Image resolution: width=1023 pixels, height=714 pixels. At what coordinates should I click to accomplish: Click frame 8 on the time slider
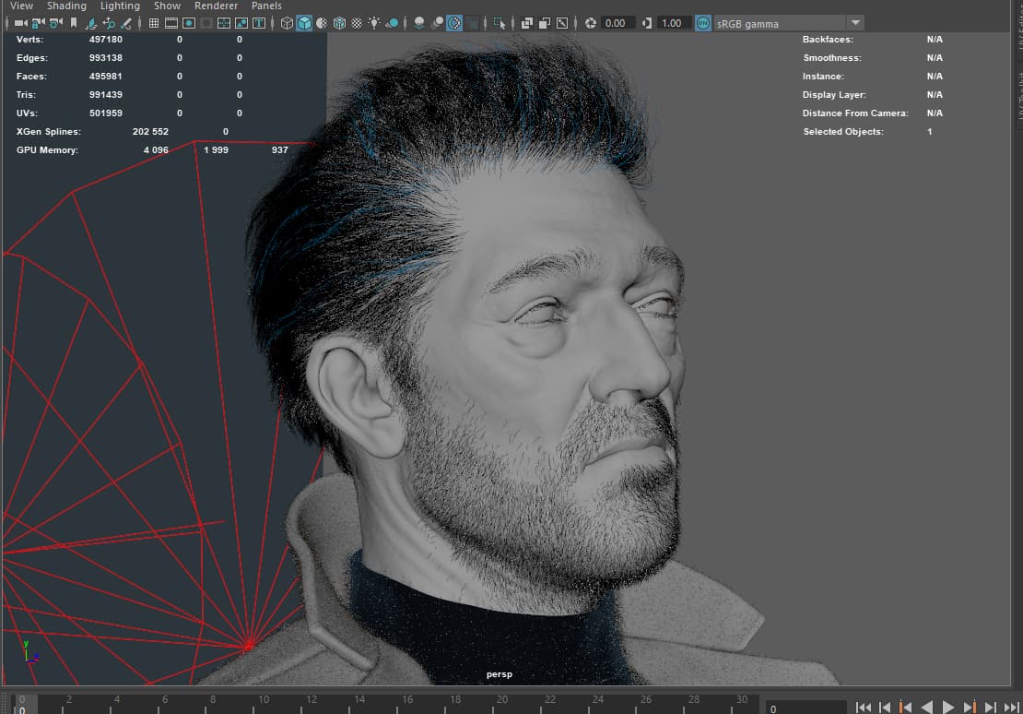[213, 699]
